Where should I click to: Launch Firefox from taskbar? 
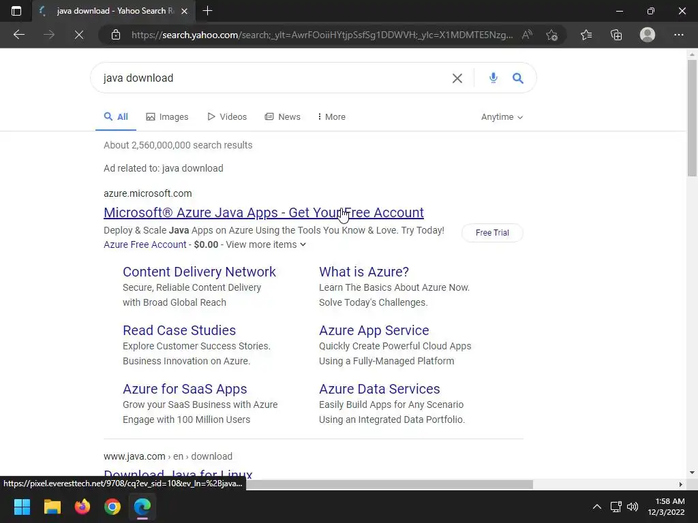(82, 507)
